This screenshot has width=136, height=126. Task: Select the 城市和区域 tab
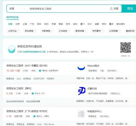point(12,17)
